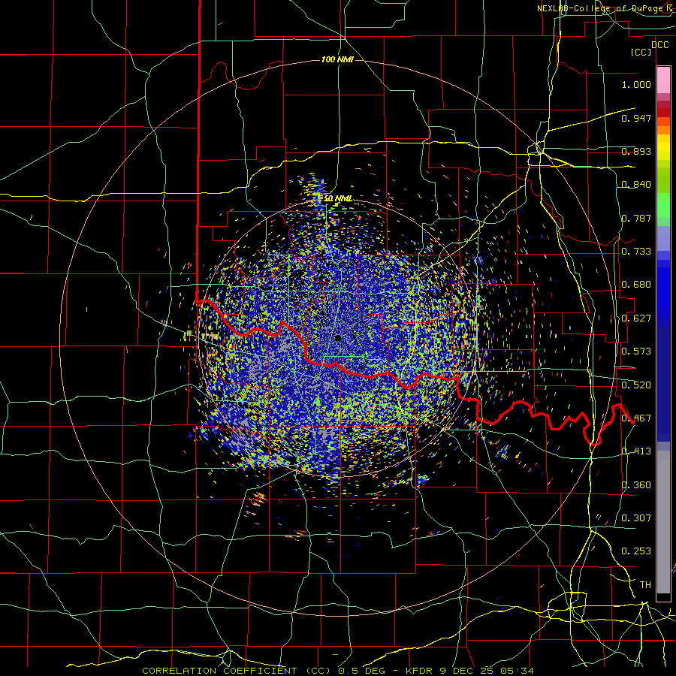This screenshot has height=676, width=676.
Task: Click the 100 NMI range ring label
Action: [x=337, y=59]
